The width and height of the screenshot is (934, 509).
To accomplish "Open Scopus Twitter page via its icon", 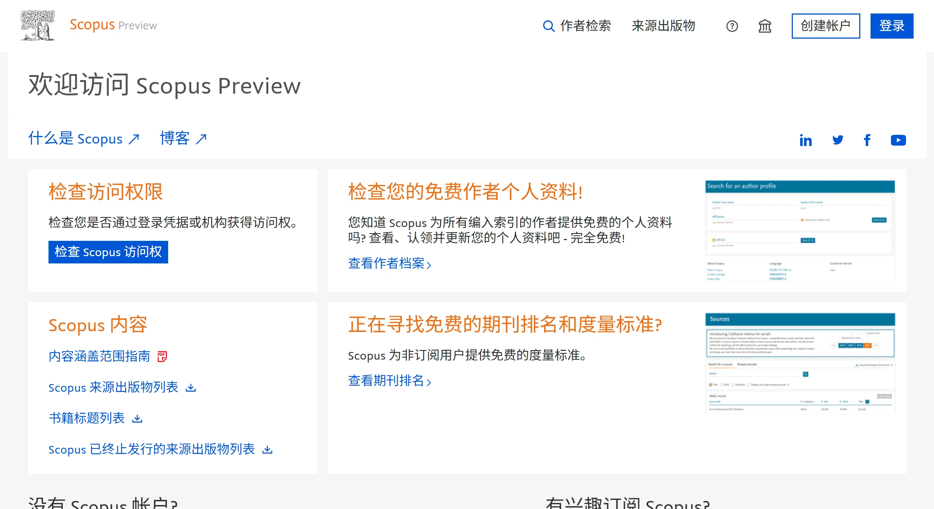I will click(x=838, y=140).
